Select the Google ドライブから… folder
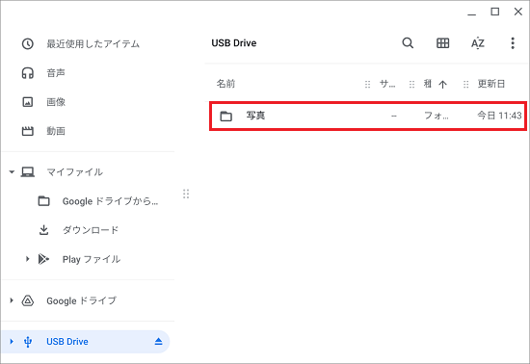530x364 pixels. [x=110, y=201]
